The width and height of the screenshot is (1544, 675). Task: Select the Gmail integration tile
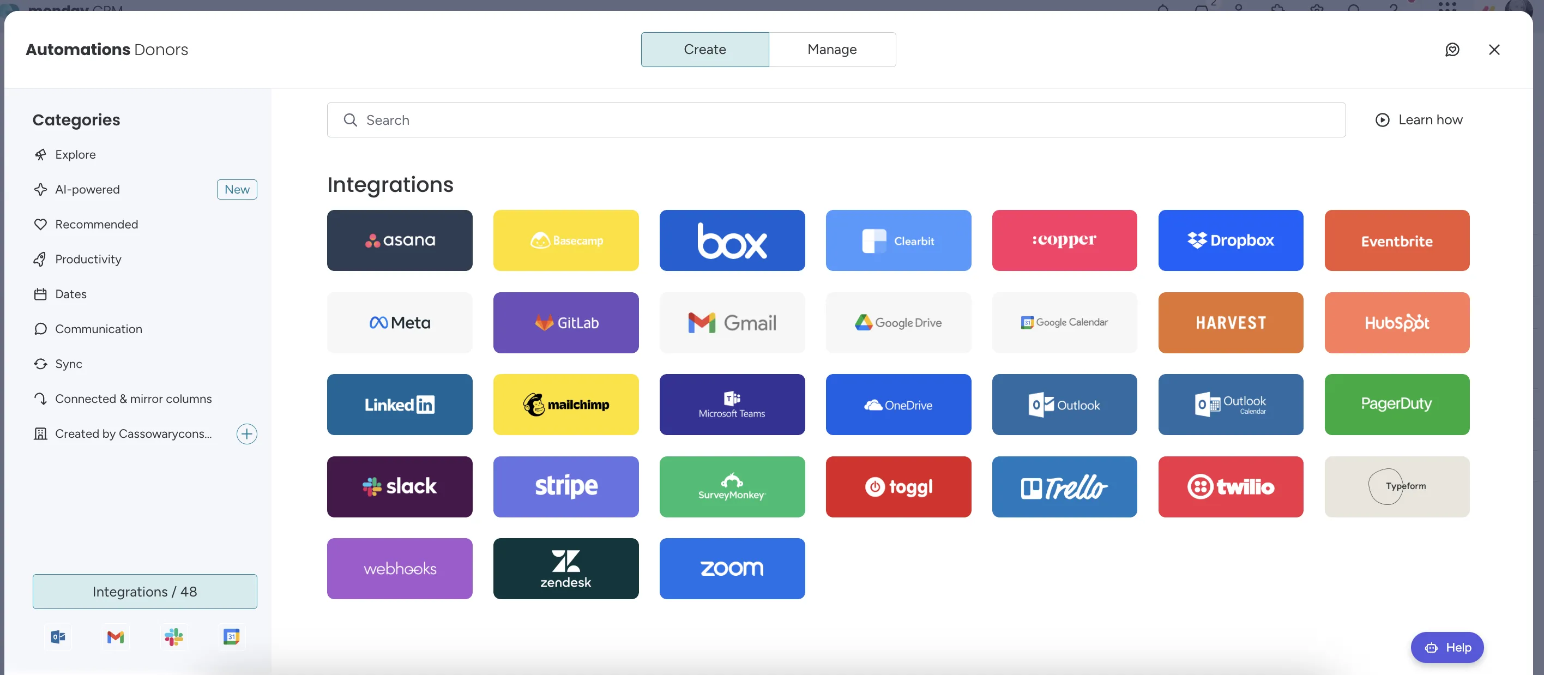[x=732, y=323]
